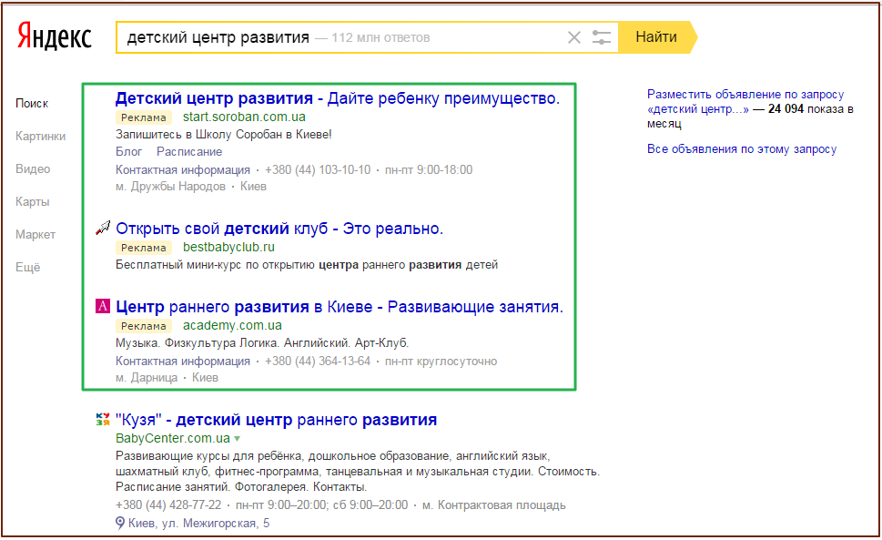Open result Открыть свой детский клуб - Это реально
The image size is (882, 540).
coord(279,229)
